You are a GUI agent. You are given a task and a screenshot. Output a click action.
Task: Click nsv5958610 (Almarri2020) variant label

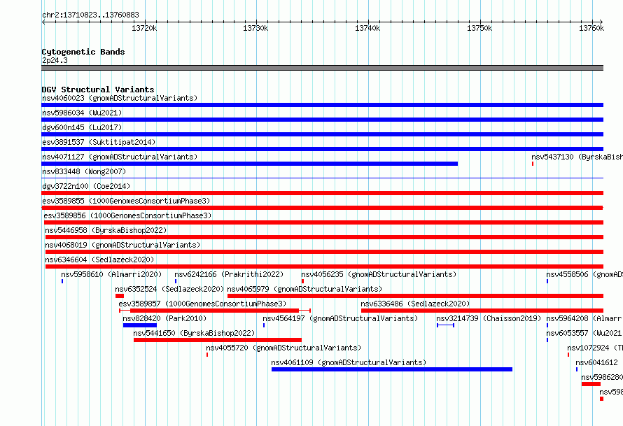coord(111,274)
